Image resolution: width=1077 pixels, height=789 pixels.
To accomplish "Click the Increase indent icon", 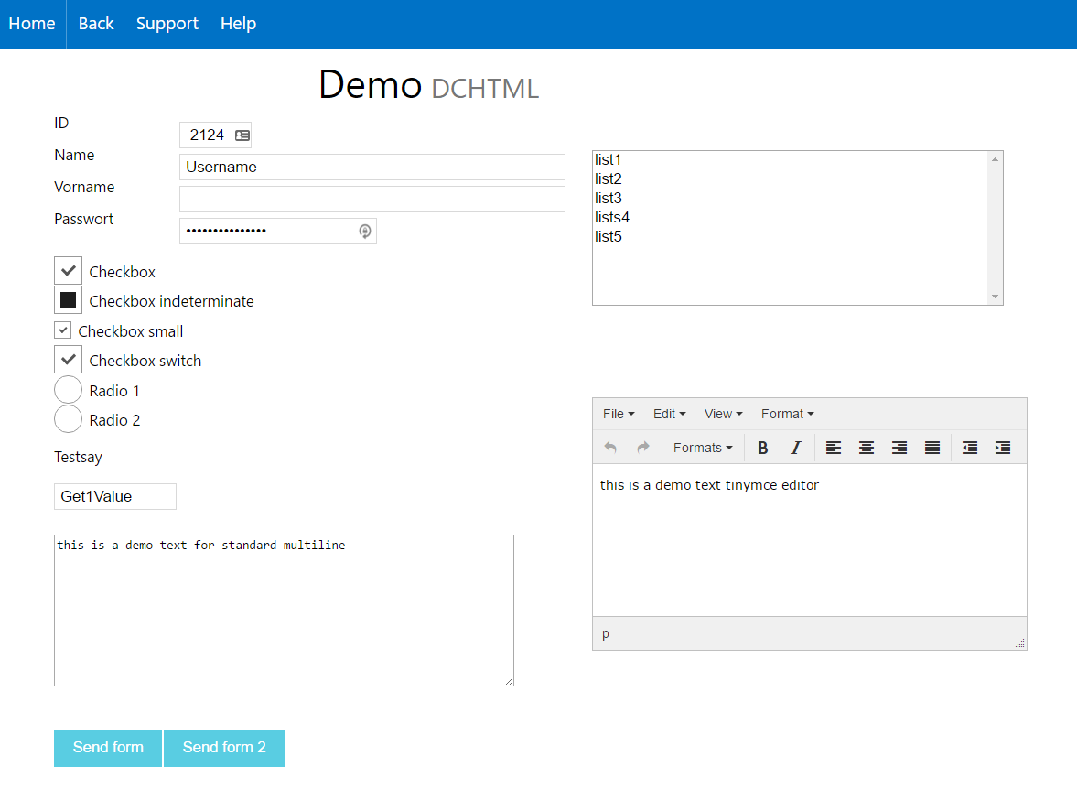I will [1002, 448].
